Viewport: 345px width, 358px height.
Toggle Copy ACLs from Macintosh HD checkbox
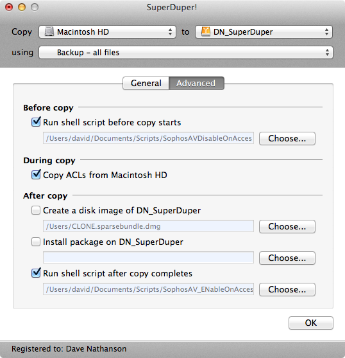[36, 175]
